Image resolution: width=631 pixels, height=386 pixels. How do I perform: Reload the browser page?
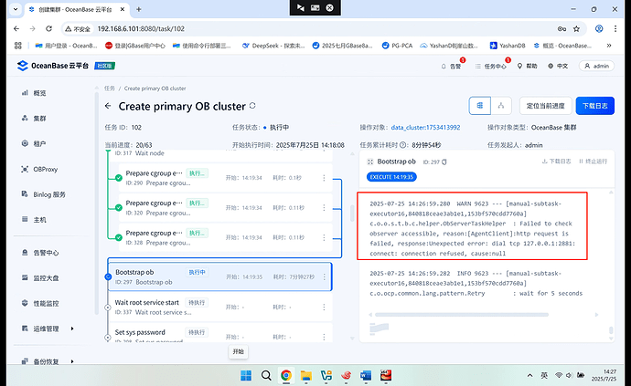pyautogui.click(x=48, y=29)
